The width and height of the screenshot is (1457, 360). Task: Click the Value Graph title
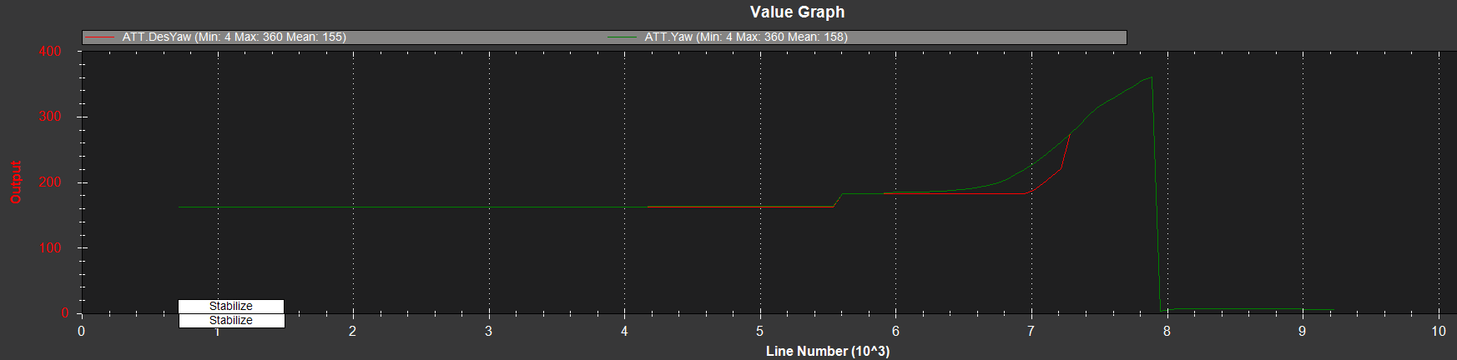tap(797, 12)
